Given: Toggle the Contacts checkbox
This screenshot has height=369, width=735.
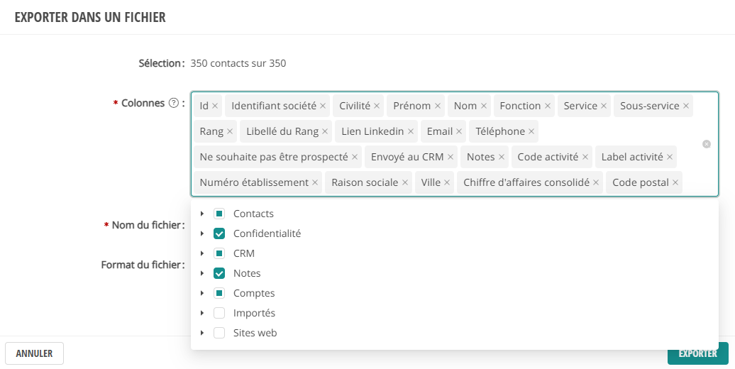Looking at the screenshot, I should pyautogui.click(x=219, y=214).
